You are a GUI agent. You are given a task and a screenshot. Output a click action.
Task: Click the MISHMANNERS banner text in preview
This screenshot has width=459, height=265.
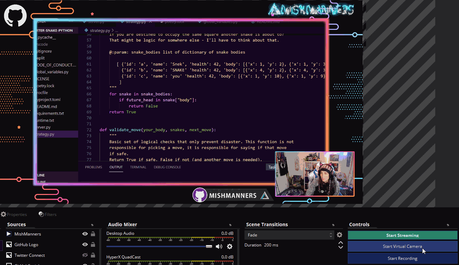pyautogui.click(x=233, y=196)
